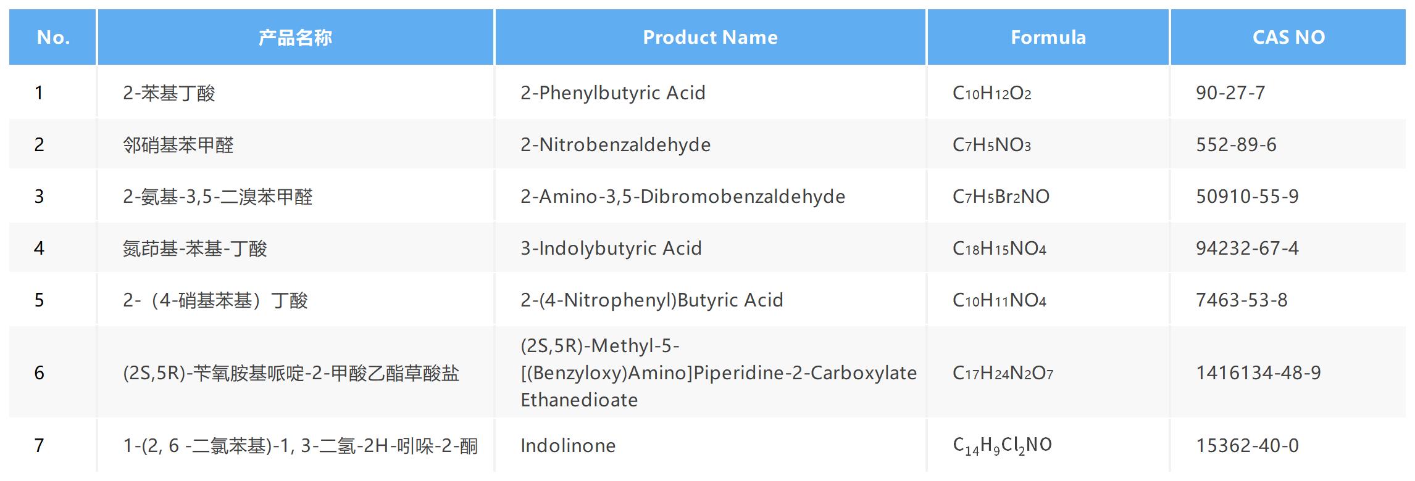Screen dimensions: 1415x481
Task: Click the 2-苯基丁酸 Chinese name cell
Action: point(169,93)
